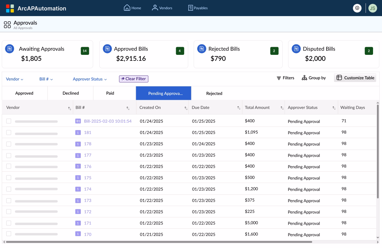382x248 pixels.
Task: Expand the Bill # filter dropdown
Action: tap(46, 79)
